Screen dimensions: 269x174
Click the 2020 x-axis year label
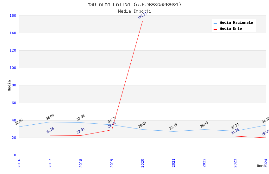[142, 163]
